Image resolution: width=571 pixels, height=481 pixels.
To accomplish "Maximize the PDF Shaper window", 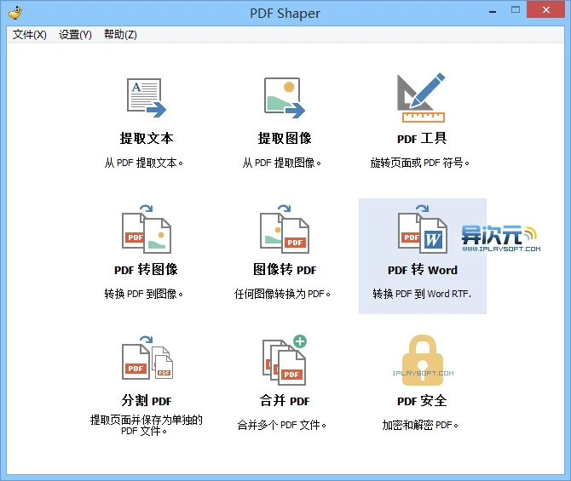I will tap(516, 10).
